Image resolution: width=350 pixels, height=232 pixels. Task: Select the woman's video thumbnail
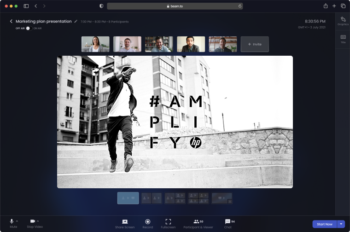pos(95,44)
